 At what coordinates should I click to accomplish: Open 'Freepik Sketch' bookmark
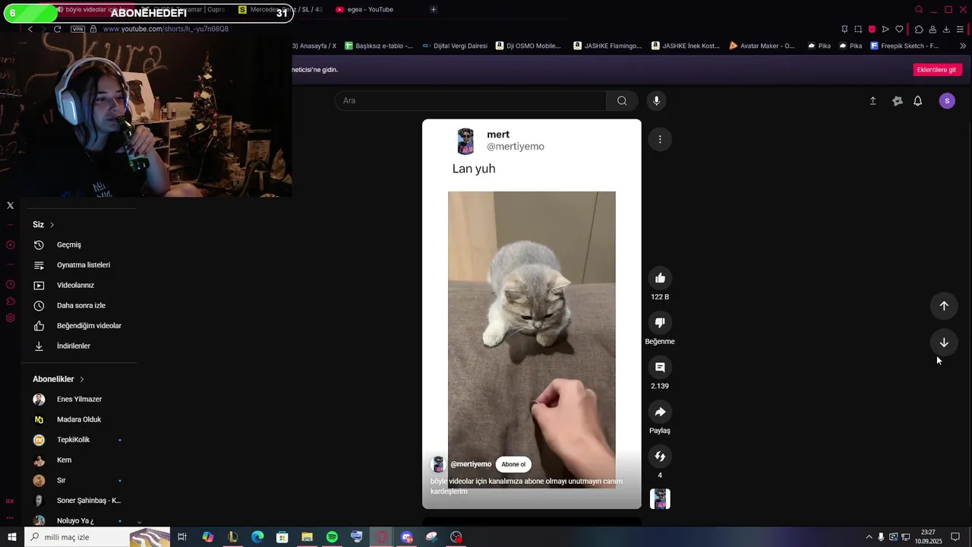[905, 46]
